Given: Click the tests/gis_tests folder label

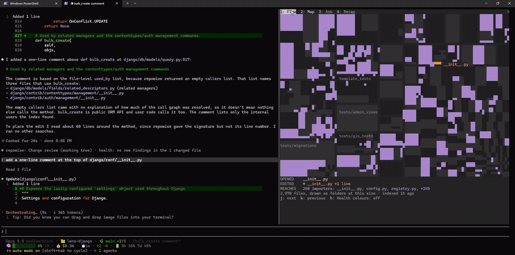Looking at the screenshot, I should pos(356,136).
